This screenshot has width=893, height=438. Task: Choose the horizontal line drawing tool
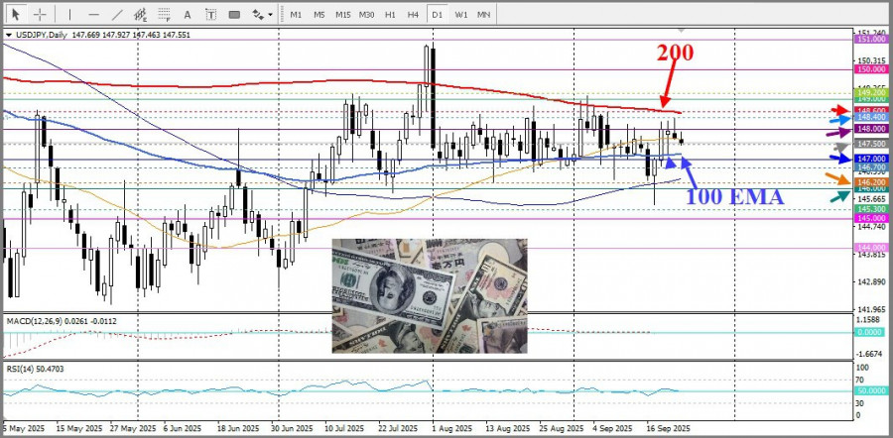(93, 15)
